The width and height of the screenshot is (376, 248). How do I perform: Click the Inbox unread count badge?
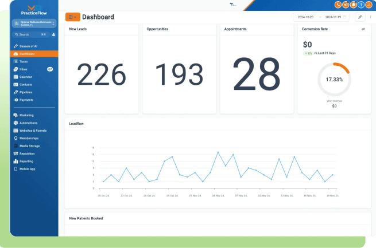tap(50, 69)
